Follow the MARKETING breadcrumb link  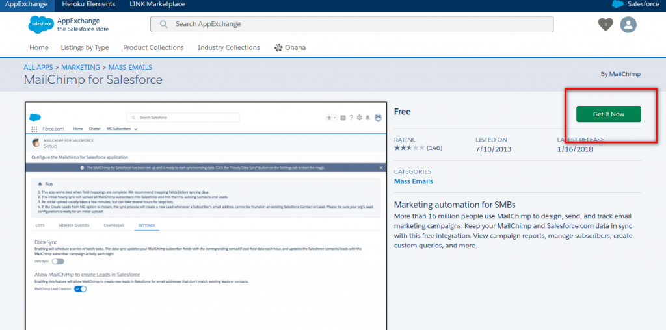(x=81, y=67)
